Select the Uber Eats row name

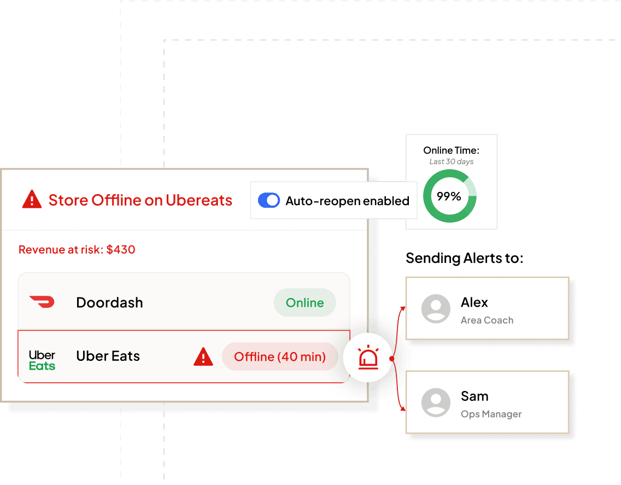(x=108, y=356)
